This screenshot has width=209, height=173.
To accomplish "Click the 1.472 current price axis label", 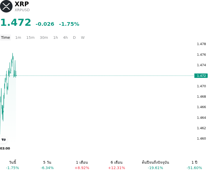I will pyautogui.click(x=201, y=76).
